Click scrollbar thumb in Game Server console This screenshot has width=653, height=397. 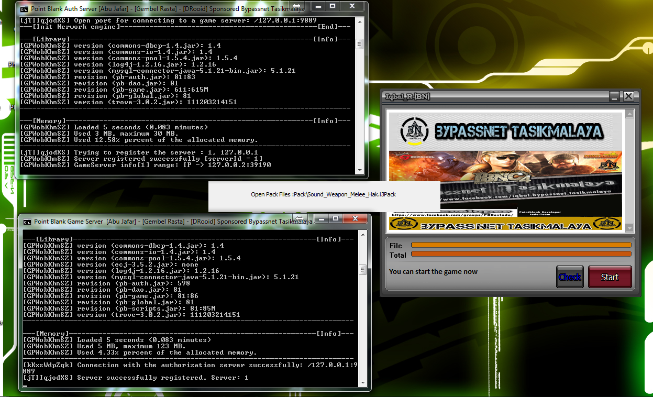(x=362, y=270)
